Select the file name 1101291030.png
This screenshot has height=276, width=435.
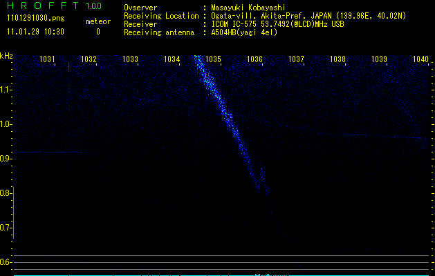click(36, 19)
